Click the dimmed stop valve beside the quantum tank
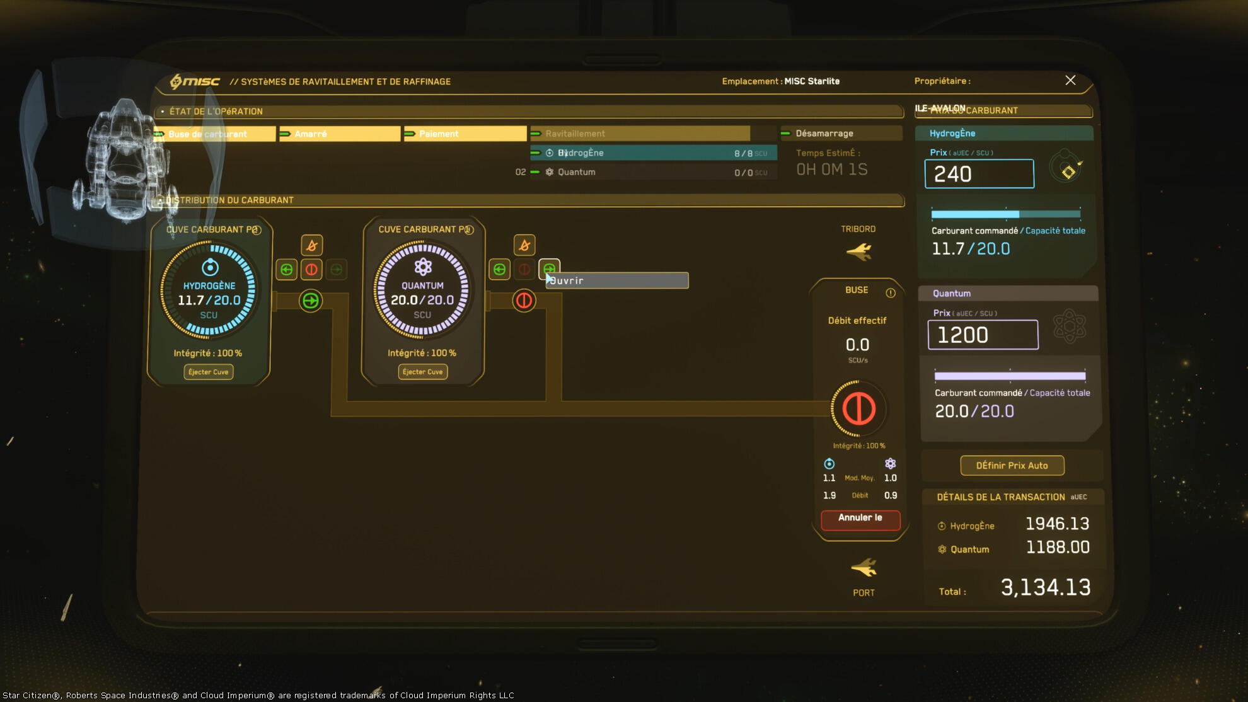 (524, 270)
